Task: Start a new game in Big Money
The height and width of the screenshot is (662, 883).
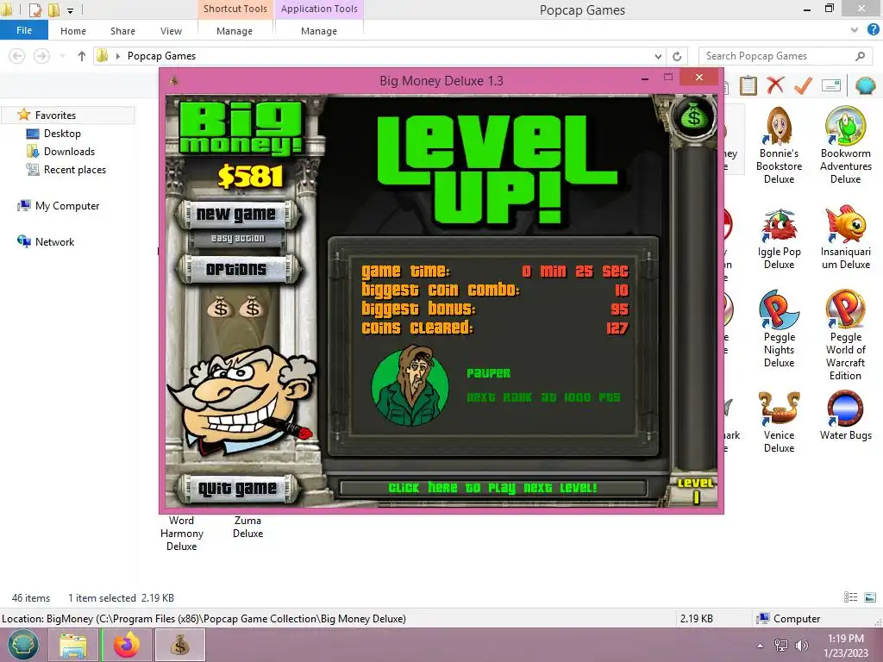Action: pyautogui.click(x=237, y=214)
